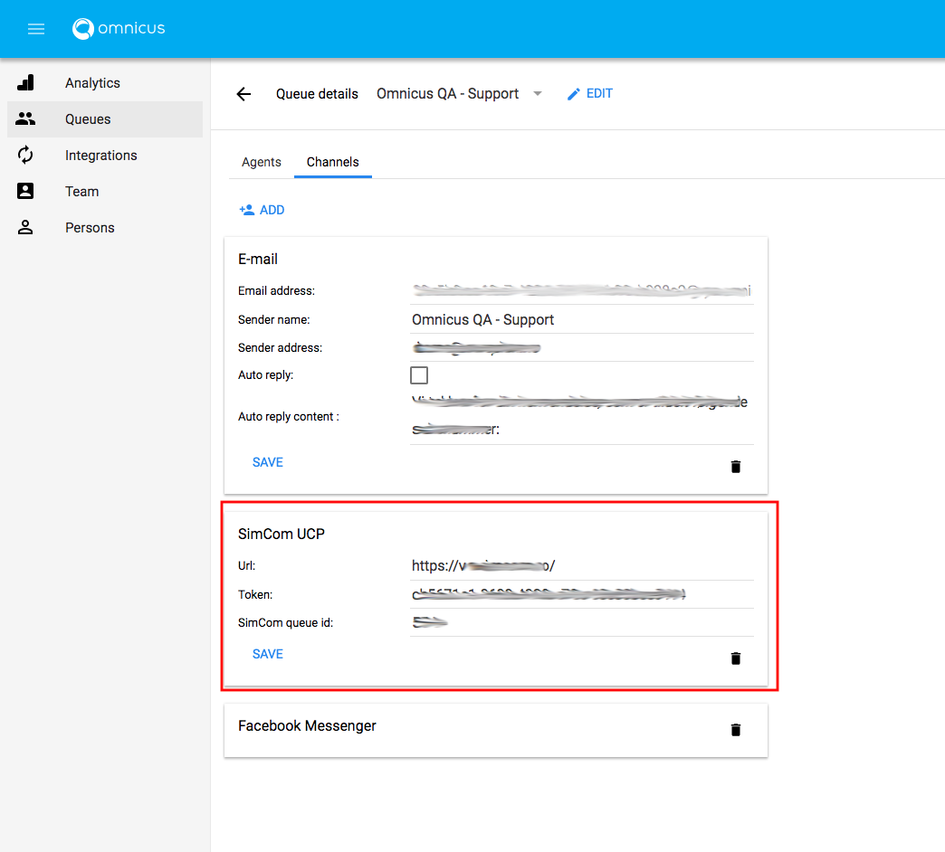
Task: Delete the SimCom UCP channel
Action: pos(735,658)
